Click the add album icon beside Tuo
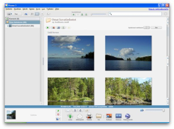174x129 pixels. point(26,14)
